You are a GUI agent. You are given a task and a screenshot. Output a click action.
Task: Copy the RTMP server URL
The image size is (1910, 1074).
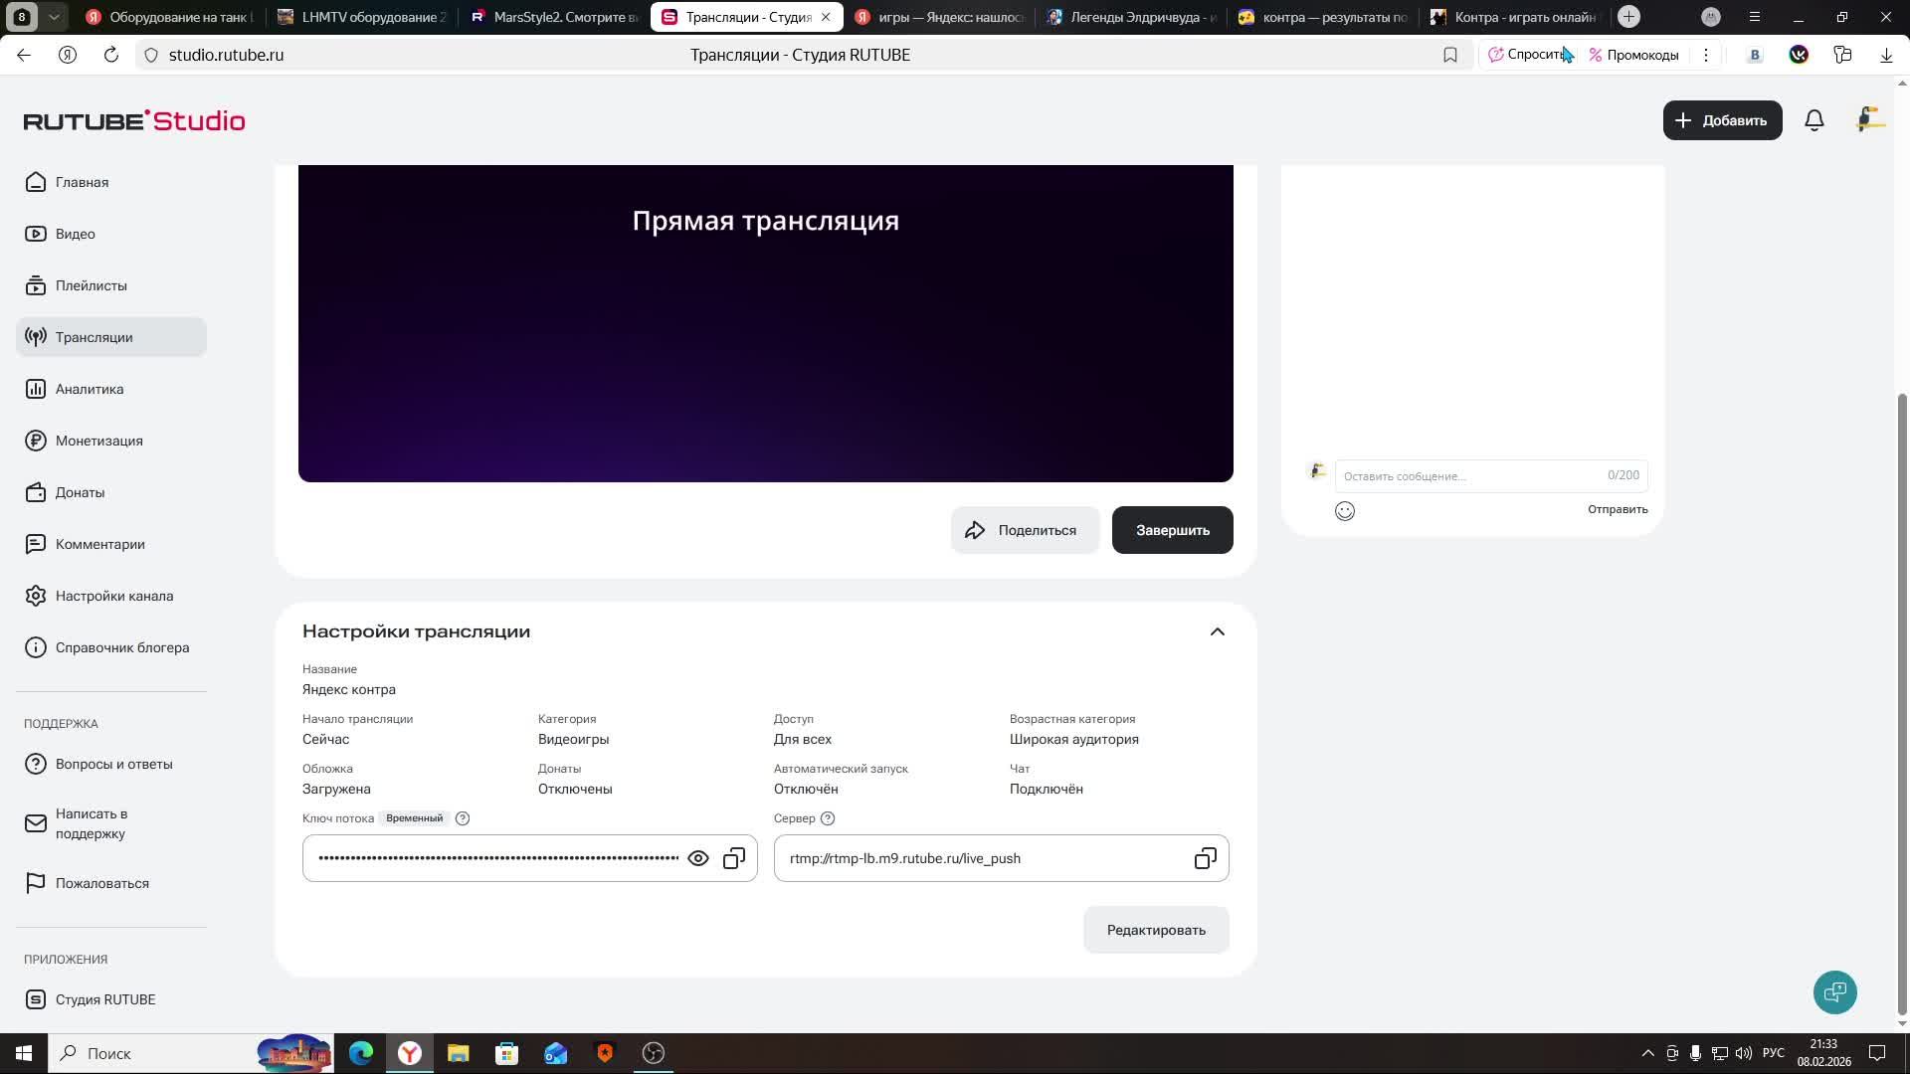[1205, 858]
